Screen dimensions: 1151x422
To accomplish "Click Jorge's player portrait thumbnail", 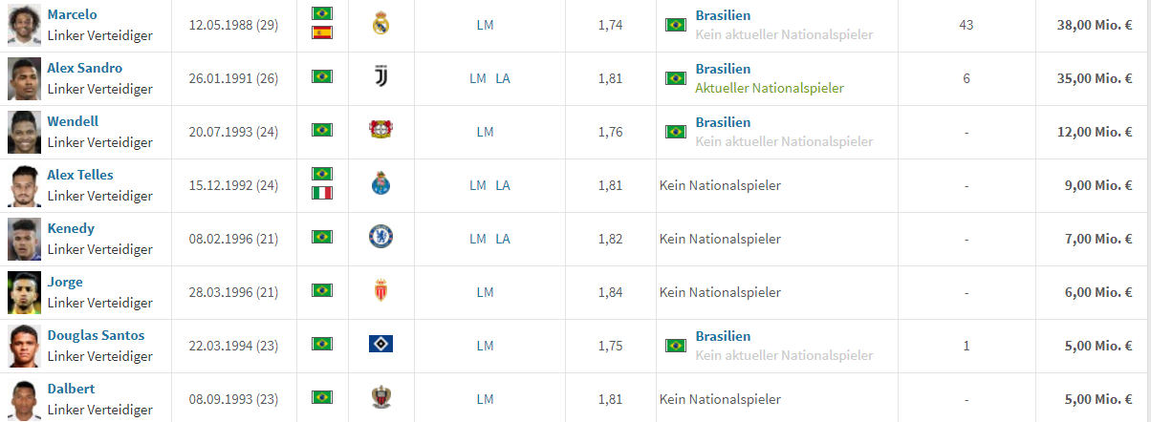I will pyautogui.click(x=24, y=292).
